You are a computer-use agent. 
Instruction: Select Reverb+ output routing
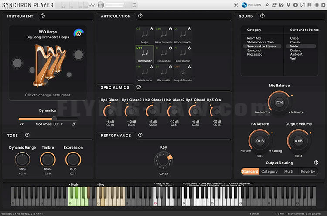coord(308,172)
